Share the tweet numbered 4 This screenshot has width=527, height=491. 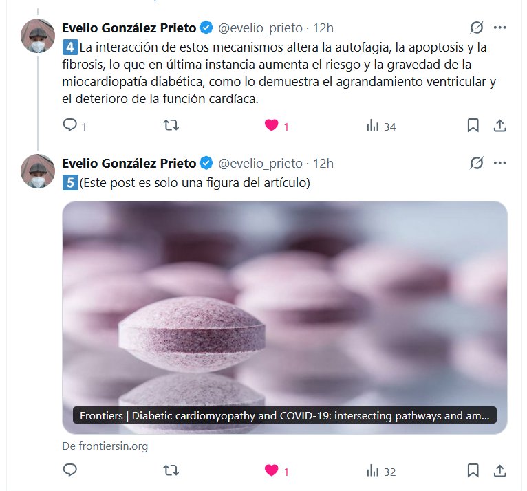tap(499, 126)
